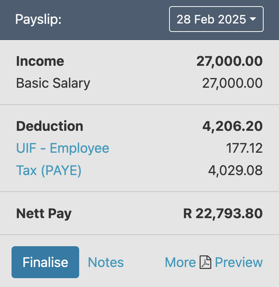The image size is (279, 287).
Task: Open the Tax (PAYE) deduction link
Action: click(x=49, y=170)
